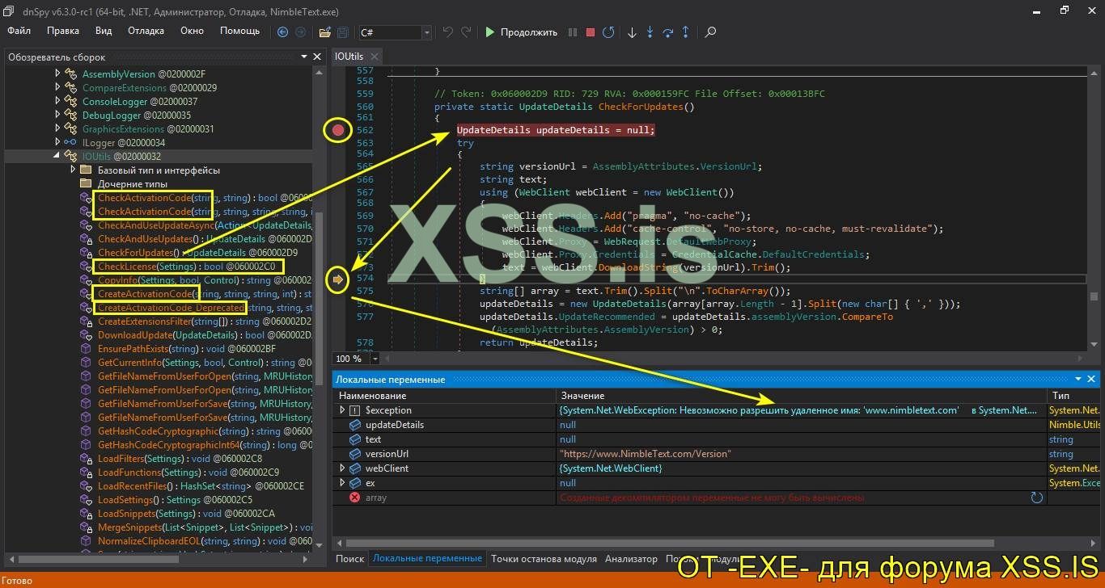
Task: Open the search magnifier in the toolbar
Action: point(710,32)
